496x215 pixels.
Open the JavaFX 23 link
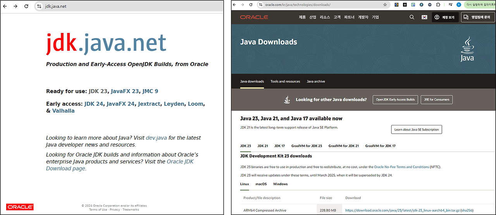(125, 91)
